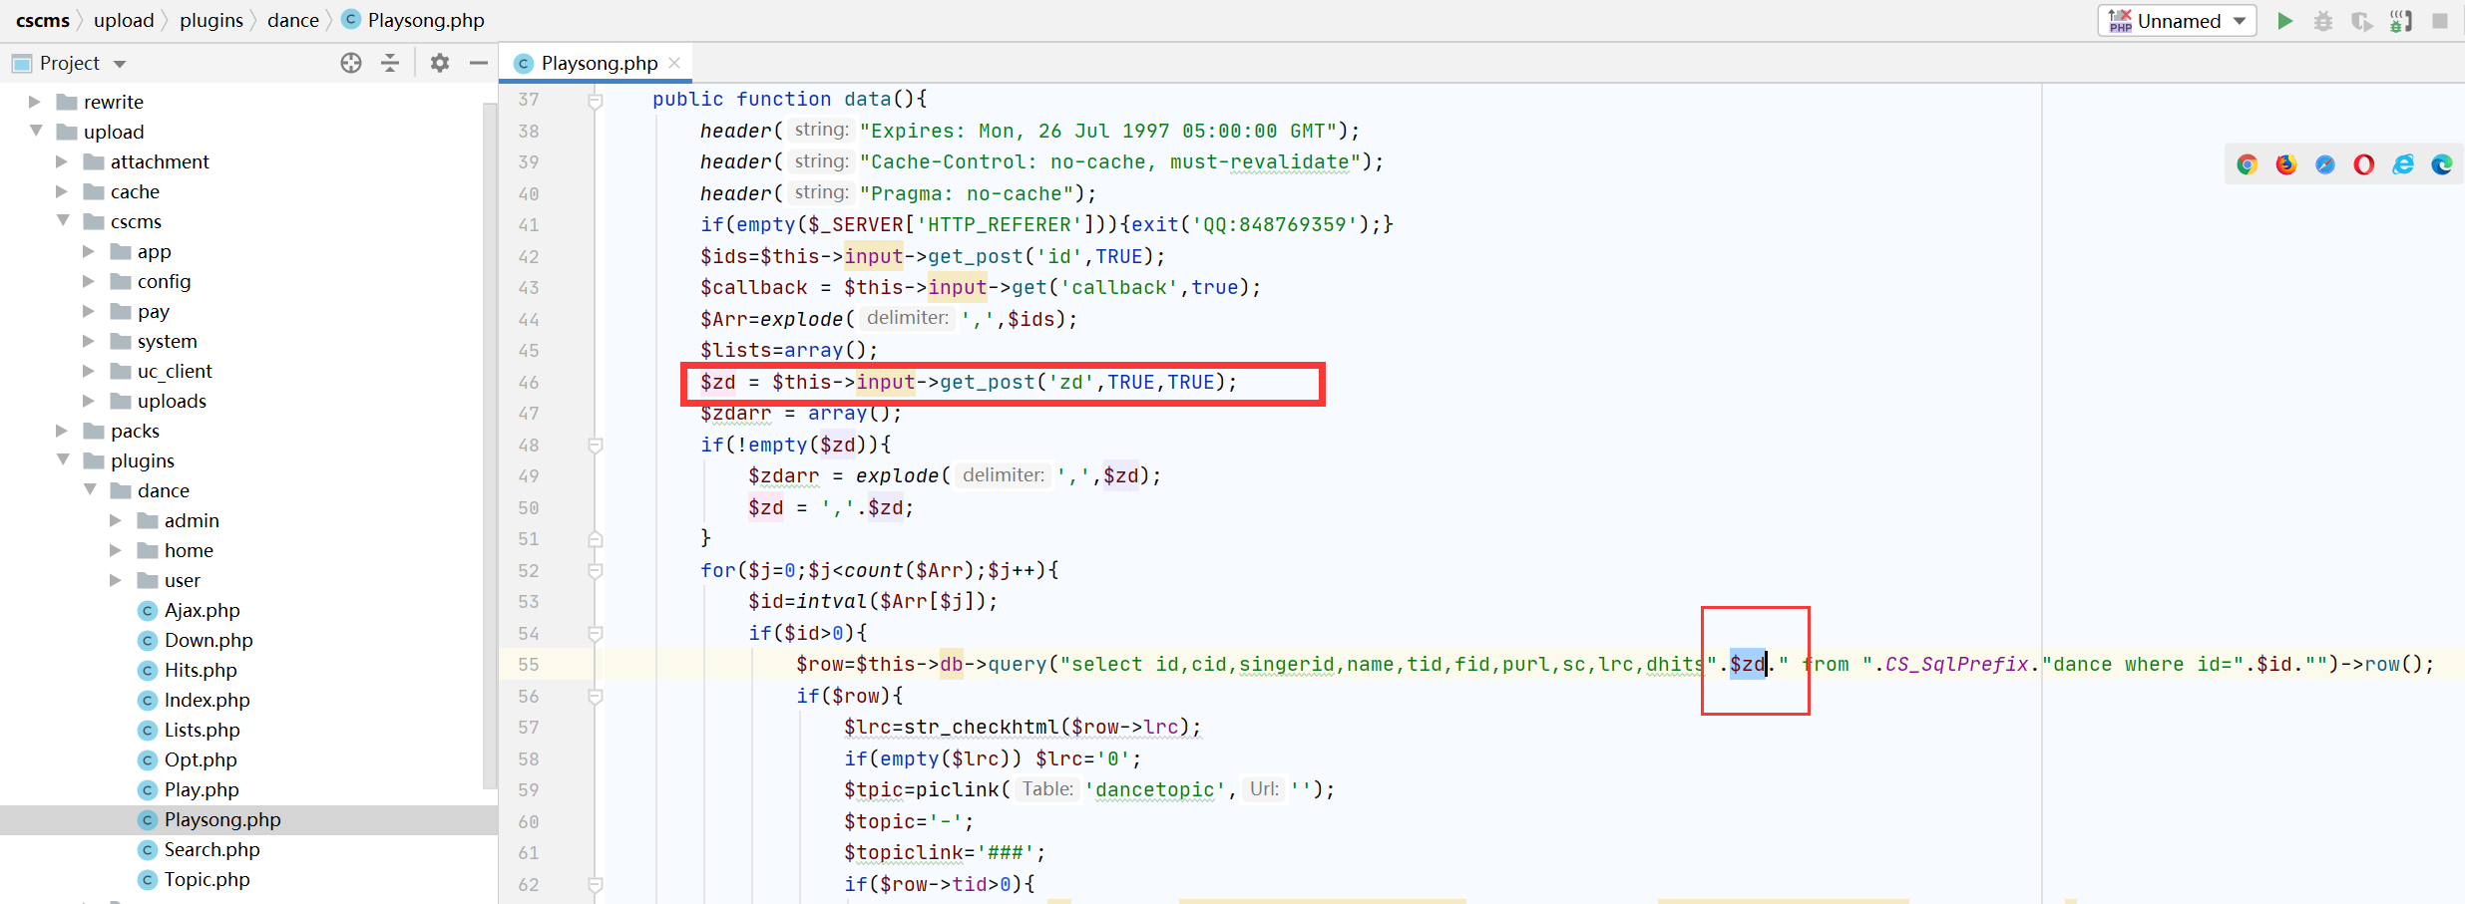The width and height of the screenshot is (2465, 904).
Task: Select Topic.php in the Project tree
Action: click(206, 879)
